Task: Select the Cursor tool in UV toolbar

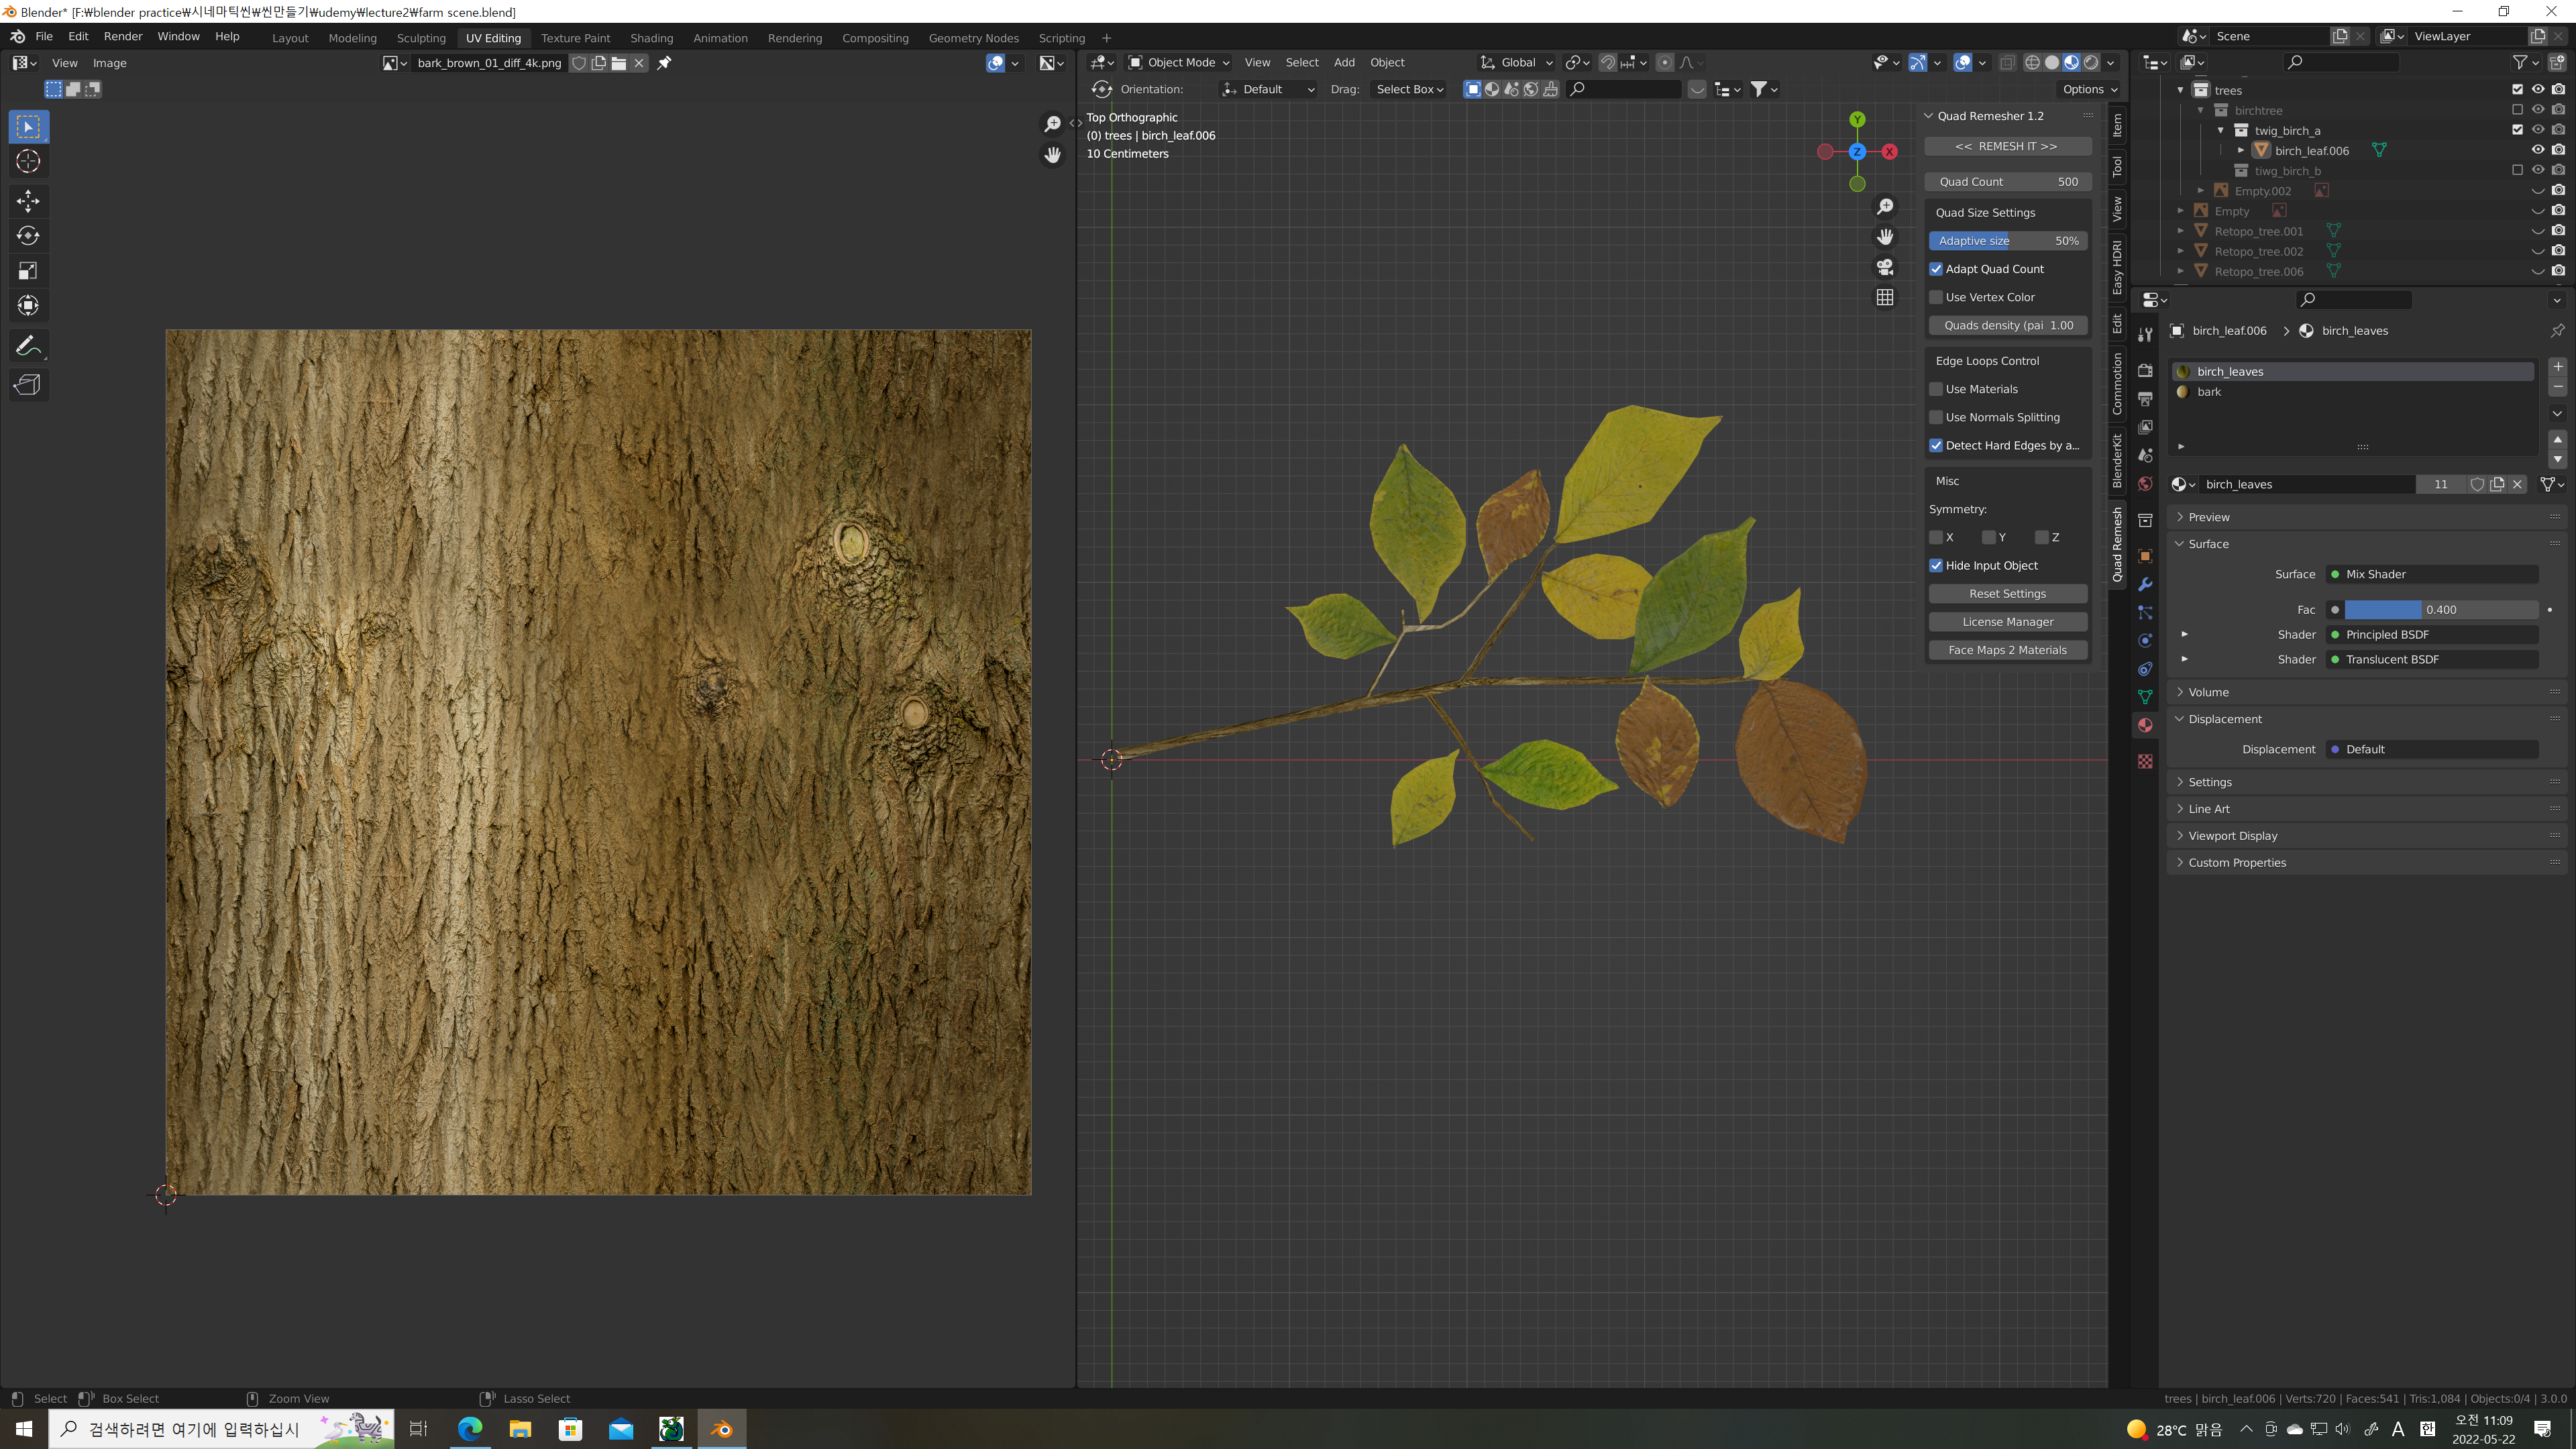Action: (28, 161)
